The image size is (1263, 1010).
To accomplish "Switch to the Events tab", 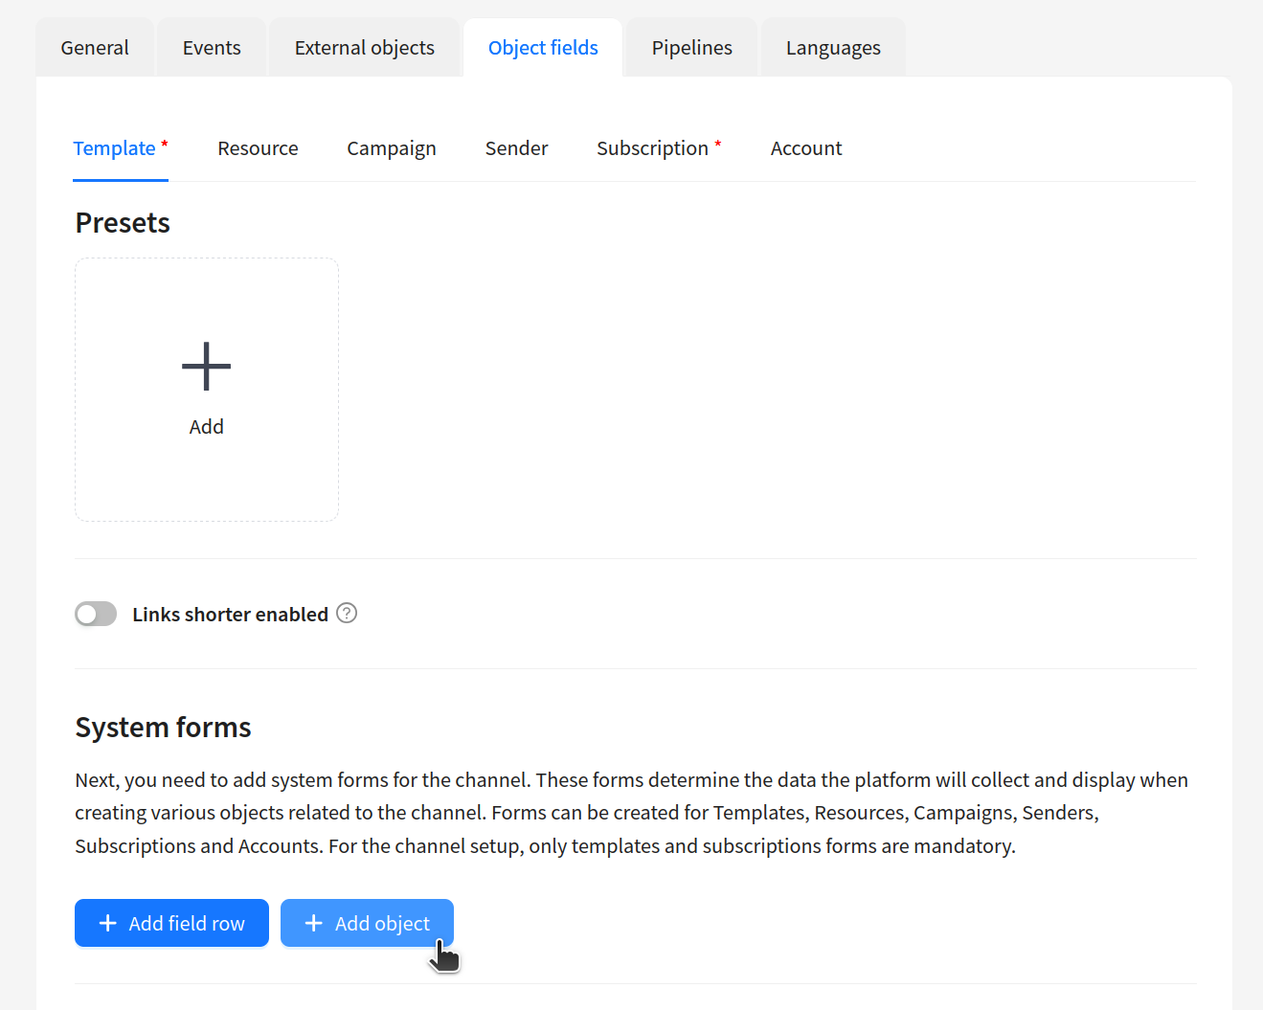I will point(212,48).
